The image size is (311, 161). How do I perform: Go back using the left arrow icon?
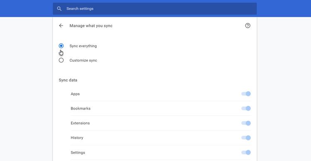pos(61,26)
